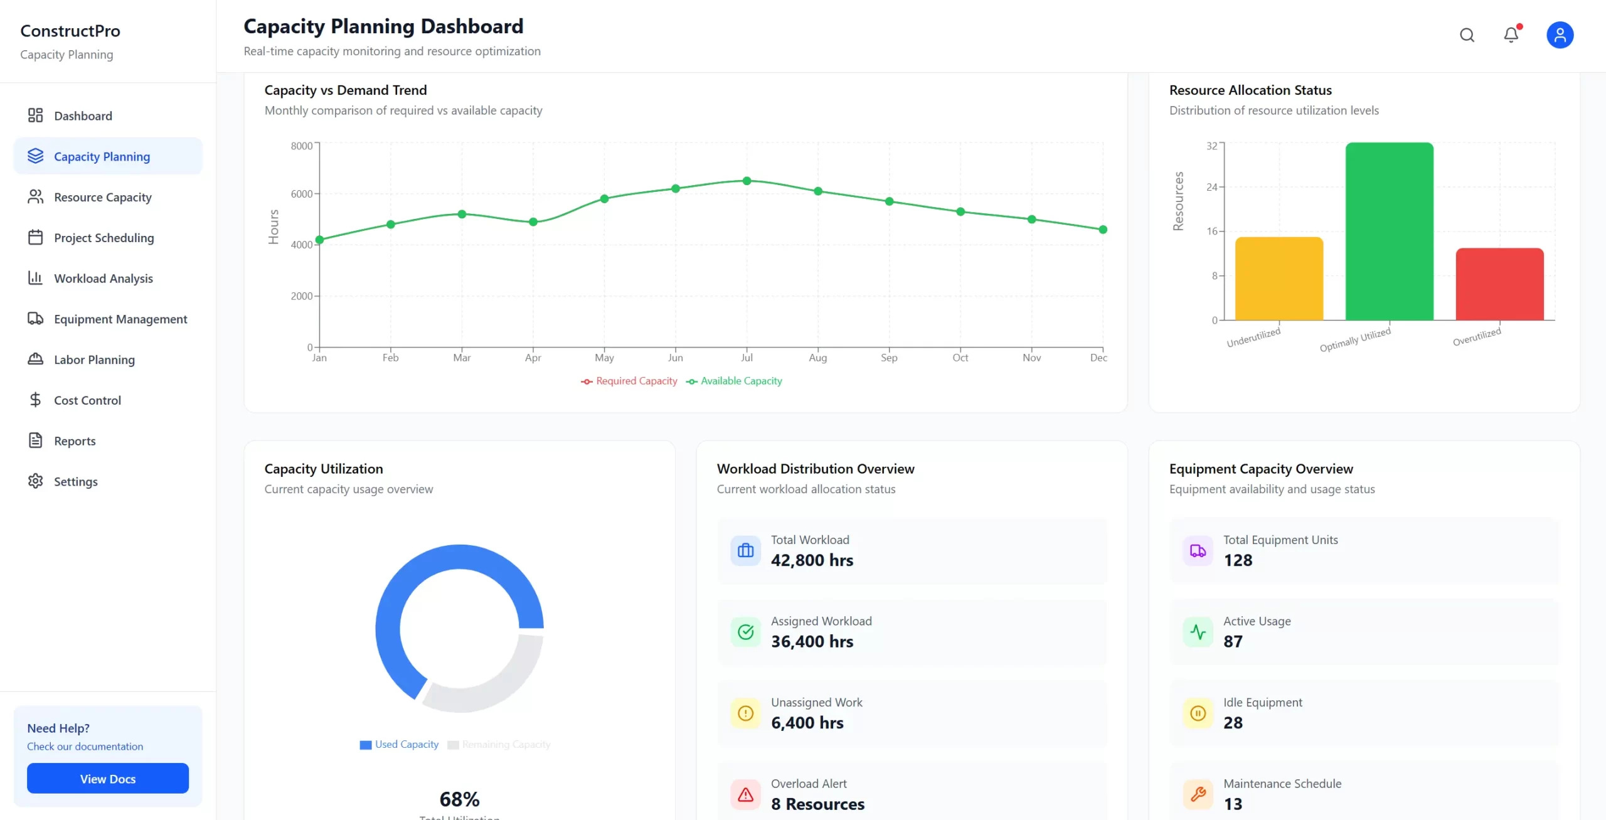Open the notifications bell
Image resolution: width=1606 pixels, height=820 pixels.
1511,35
